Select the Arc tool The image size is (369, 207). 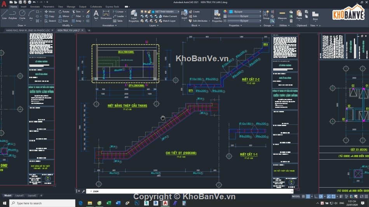click(31, 15)
